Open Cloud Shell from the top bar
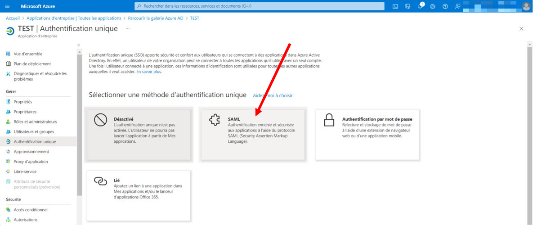This screenshot has width=533, height=226. click(x=395, y=6)
